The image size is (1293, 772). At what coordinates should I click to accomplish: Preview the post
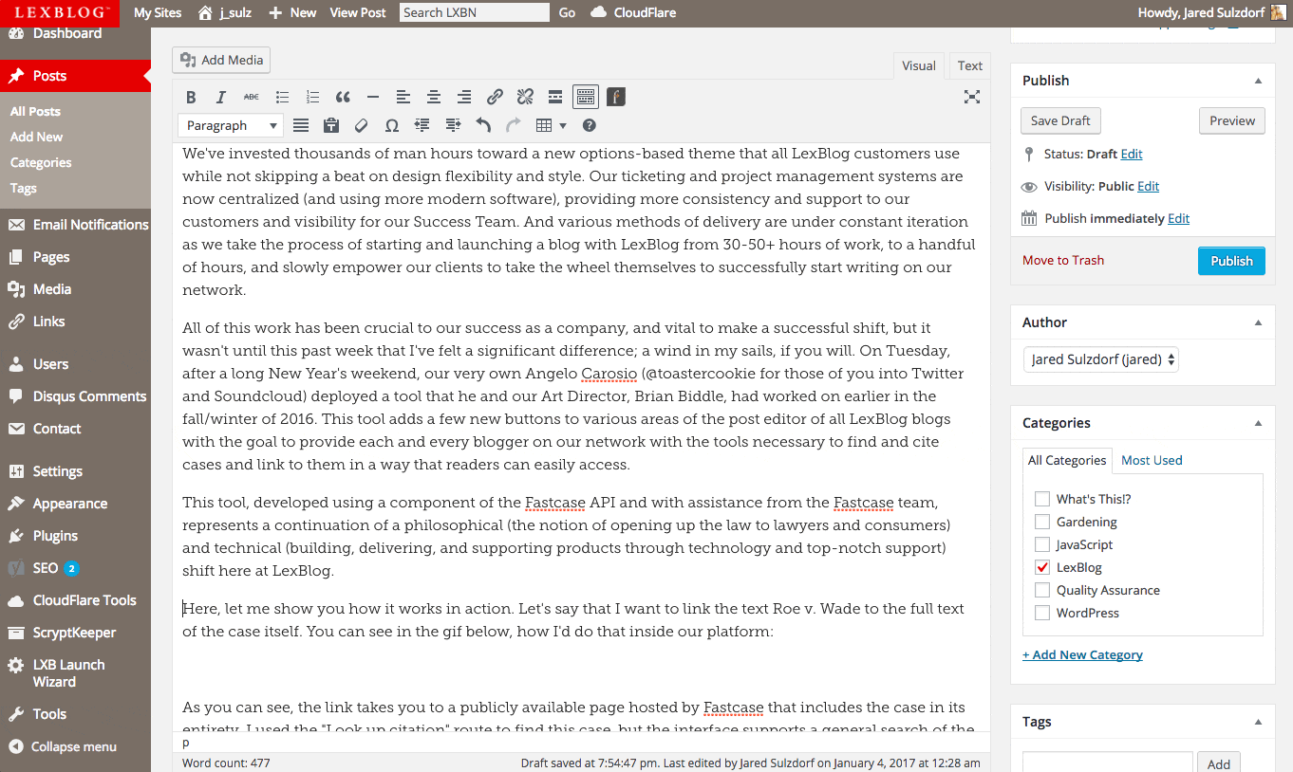tap(1232, 120)
